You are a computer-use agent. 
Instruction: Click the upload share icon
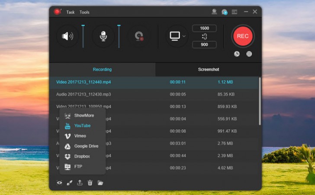80,183
